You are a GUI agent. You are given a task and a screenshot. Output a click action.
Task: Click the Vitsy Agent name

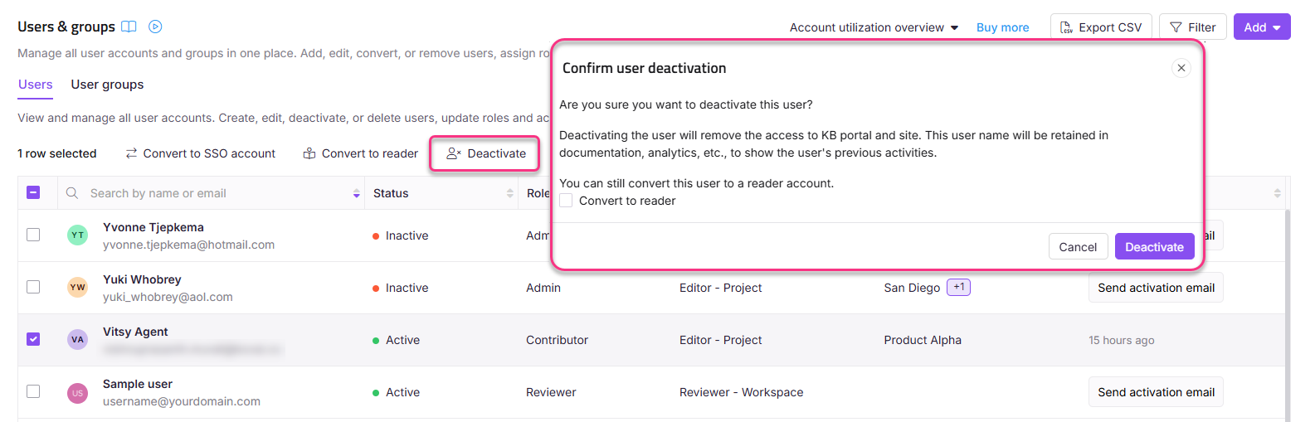tap(135, 332)
